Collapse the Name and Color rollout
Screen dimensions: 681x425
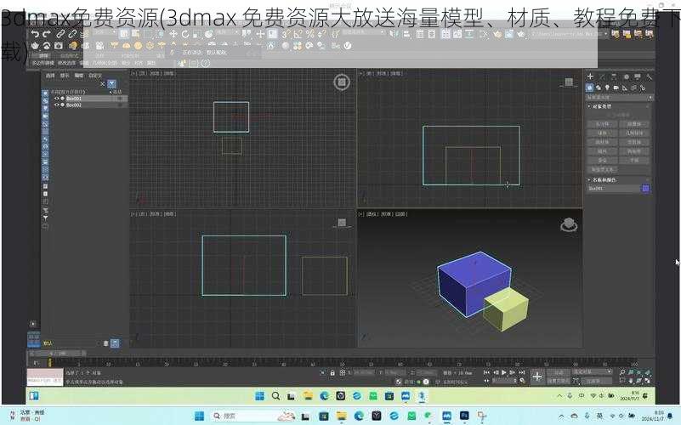604,179
